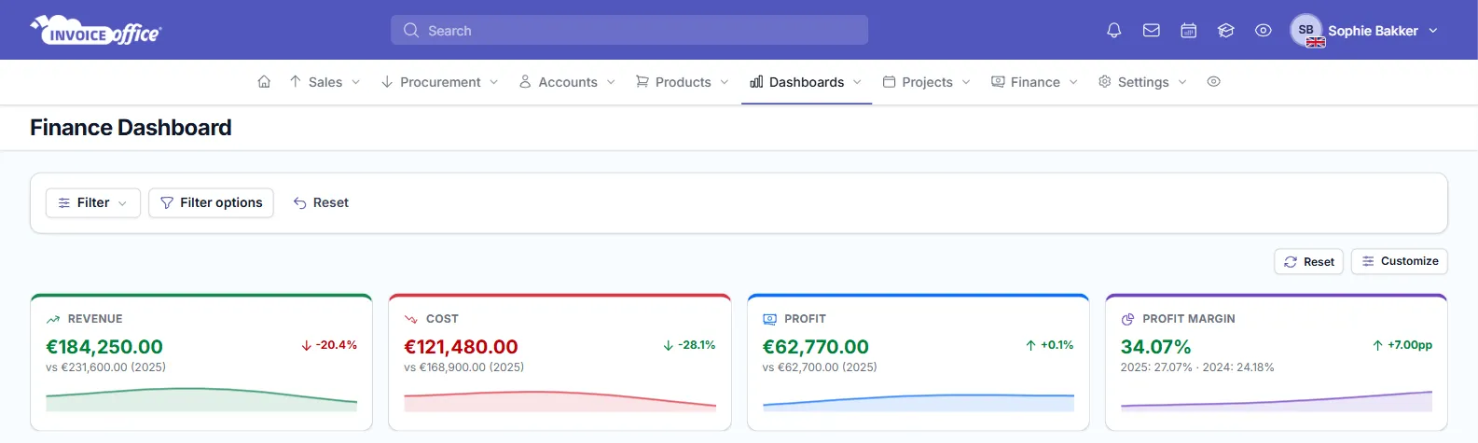This screenshot has width=1478, height=443.
Task: Reset the filters in the filter bar
Action: point(321,202)
